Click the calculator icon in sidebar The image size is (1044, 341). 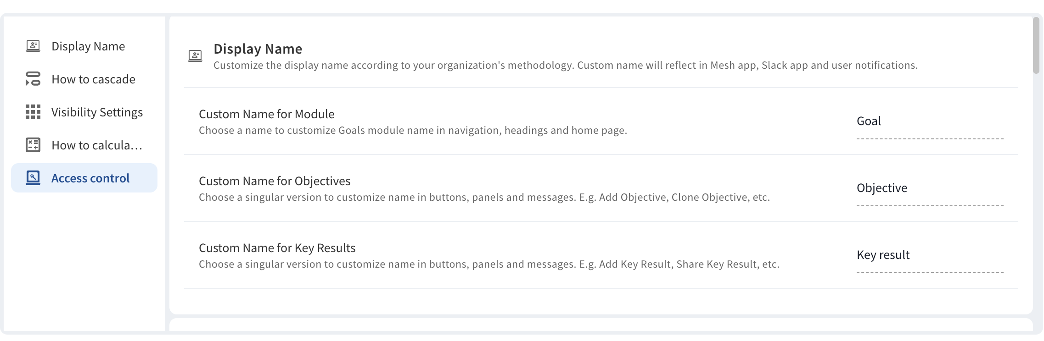point(33,145)
